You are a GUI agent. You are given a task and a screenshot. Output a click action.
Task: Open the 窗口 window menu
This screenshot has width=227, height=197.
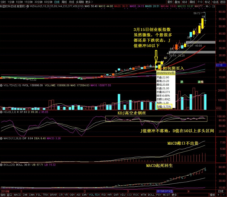[x=9, y=195]
